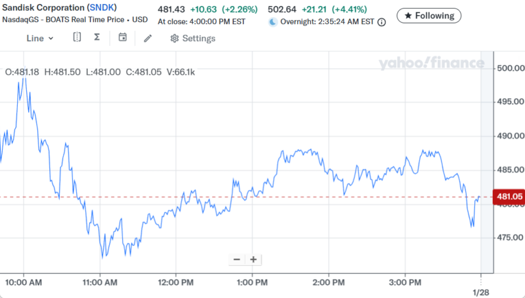Image resolution: width=525 pixels, height=298 pixels.
Task: Click the 2:00 PM time axis label
Action: pyautogui.click(x=329, y=282)
